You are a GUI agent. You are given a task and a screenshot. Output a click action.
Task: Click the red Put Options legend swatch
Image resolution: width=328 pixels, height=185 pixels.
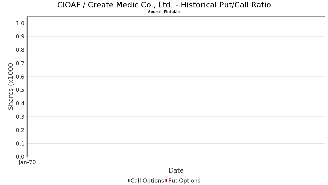coord(166,181)
